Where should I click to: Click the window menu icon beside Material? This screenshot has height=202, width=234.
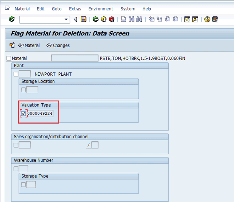pyautogui.click(x=8, y=8)
